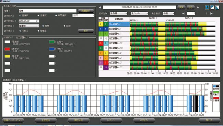The width and height of the screenshot is (223, 126).
Task: Click the green 可動率 legend icon
Action: coord(216,92)
